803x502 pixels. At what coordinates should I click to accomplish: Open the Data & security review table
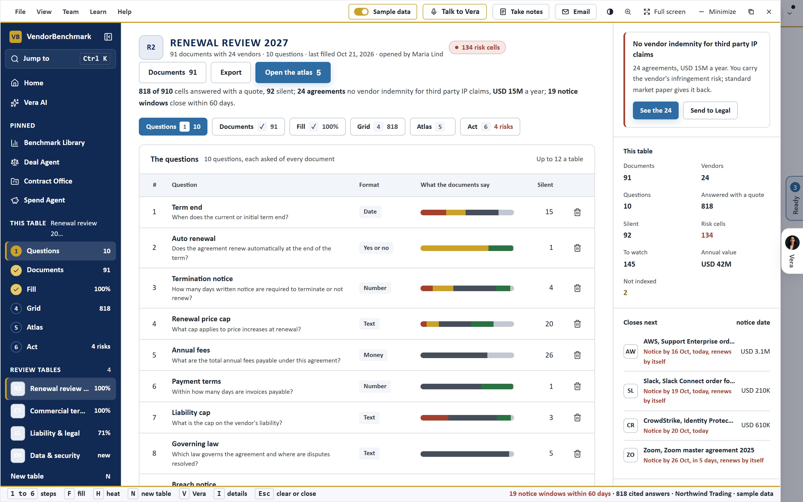pyautogui.click(x=61, y=455)
